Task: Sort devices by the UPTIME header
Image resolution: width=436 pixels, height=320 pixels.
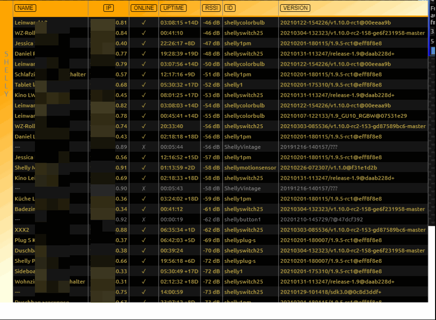Action: click(173, 8)
